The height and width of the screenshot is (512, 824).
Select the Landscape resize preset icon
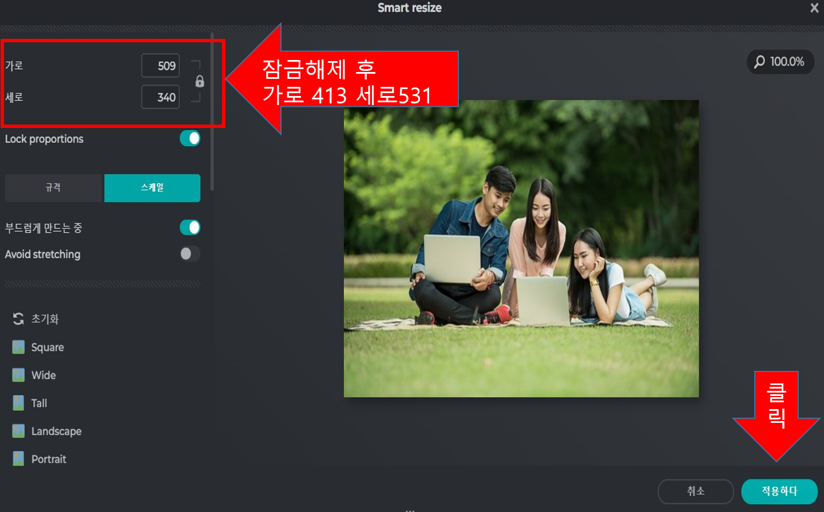(19, 431)
